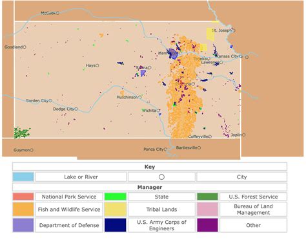Click the Garden City marker
Screen dimensions: 306x240
click(x=50, y=100)
